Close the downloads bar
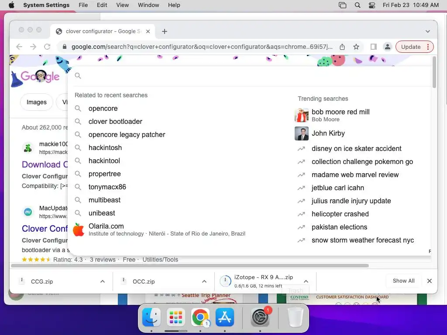Viewport: 447px width, 335px height. 430,281
